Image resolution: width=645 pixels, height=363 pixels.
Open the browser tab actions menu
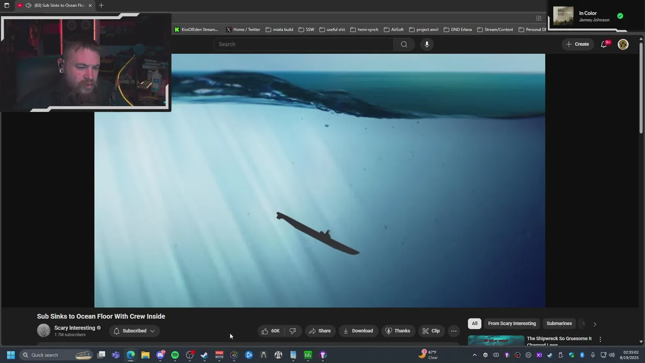[7, 6]
